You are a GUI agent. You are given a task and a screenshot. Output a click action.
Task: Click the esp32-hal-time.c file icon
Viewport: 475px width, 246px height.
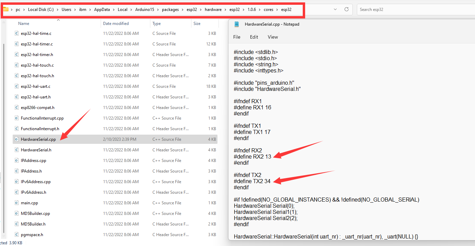16,33
